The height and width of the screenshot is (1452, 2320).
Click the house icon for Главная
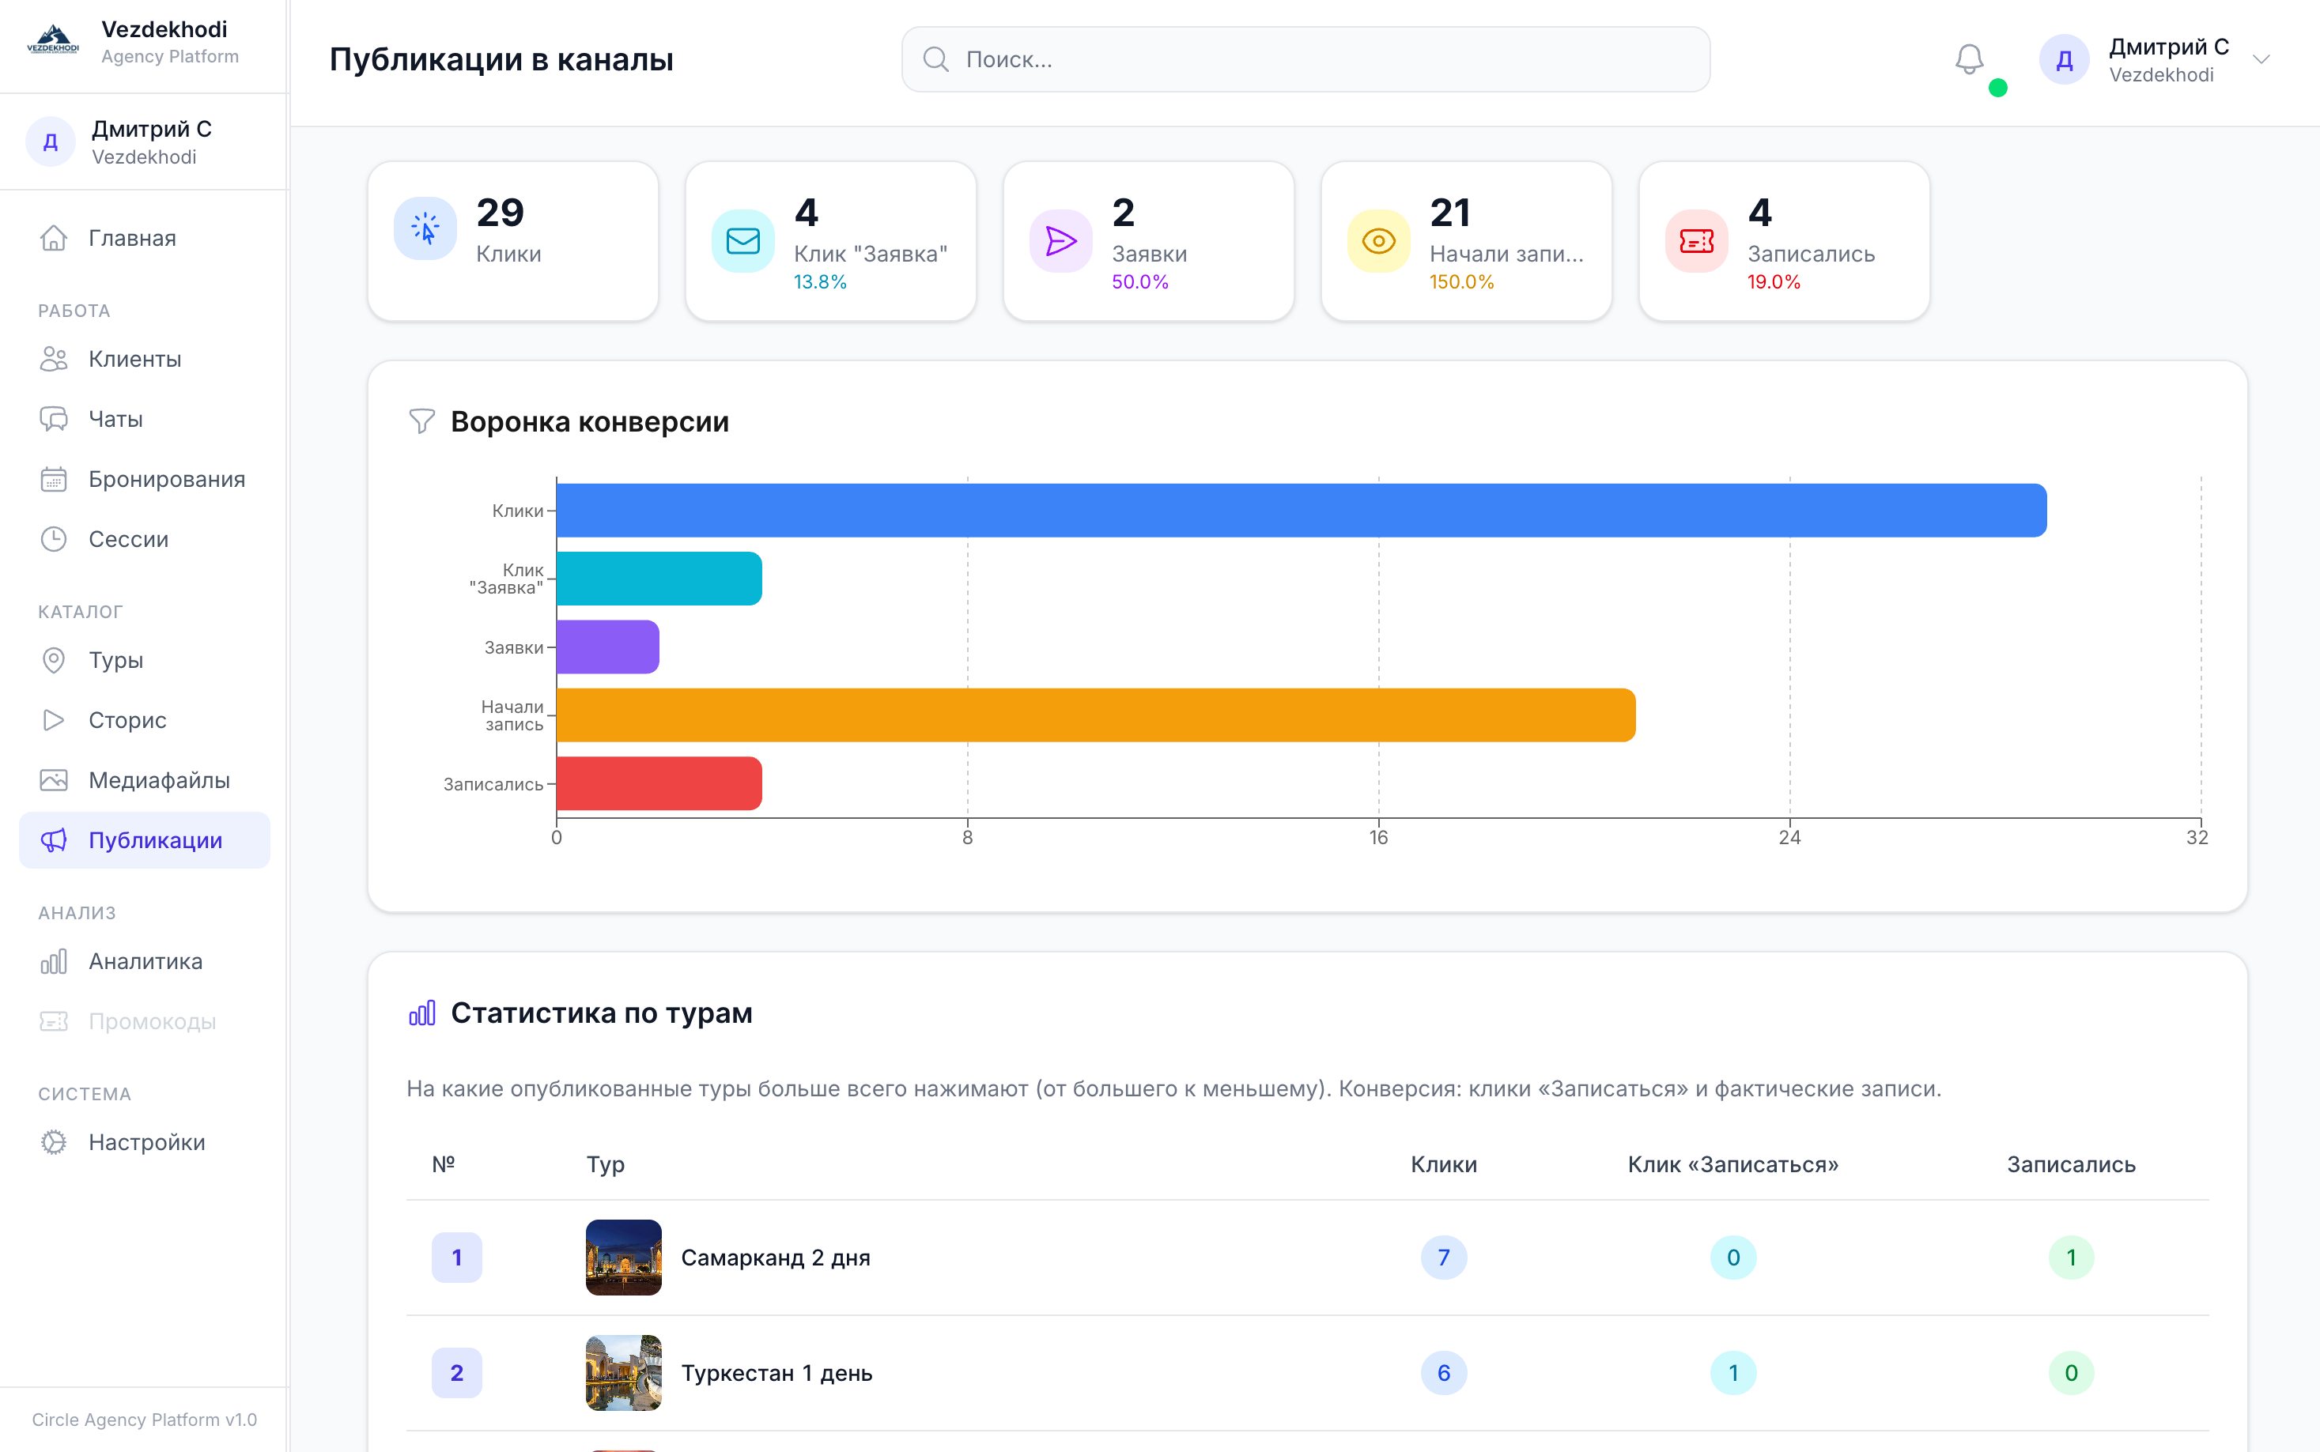pos(54,238)
